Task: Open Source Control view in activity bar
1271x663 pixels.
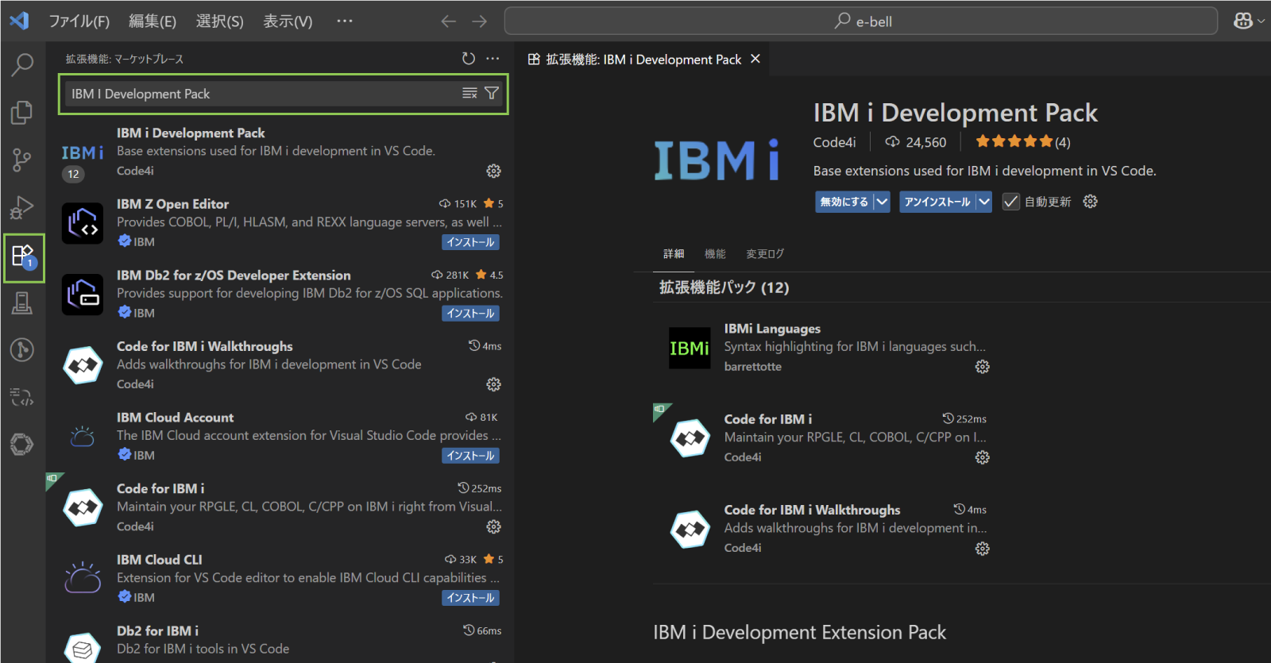Action: point(22,160)
